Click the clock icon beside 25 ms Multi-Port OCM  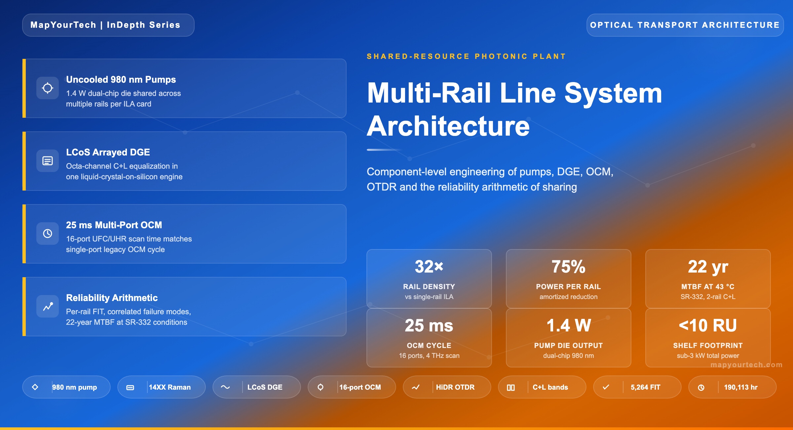[x=48, y=234]
